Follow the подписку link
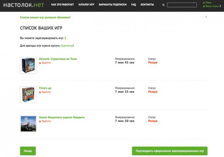Screen dimensions: 224x157 click(66, 46)
